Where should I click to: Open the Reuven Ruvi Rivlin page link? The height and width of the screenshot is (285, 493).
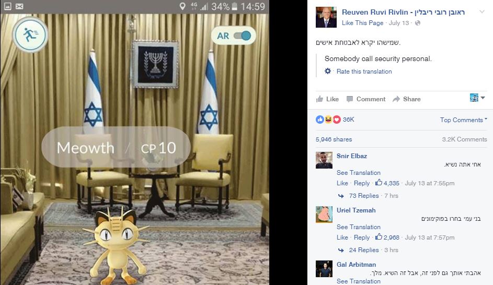coord(403,12)
